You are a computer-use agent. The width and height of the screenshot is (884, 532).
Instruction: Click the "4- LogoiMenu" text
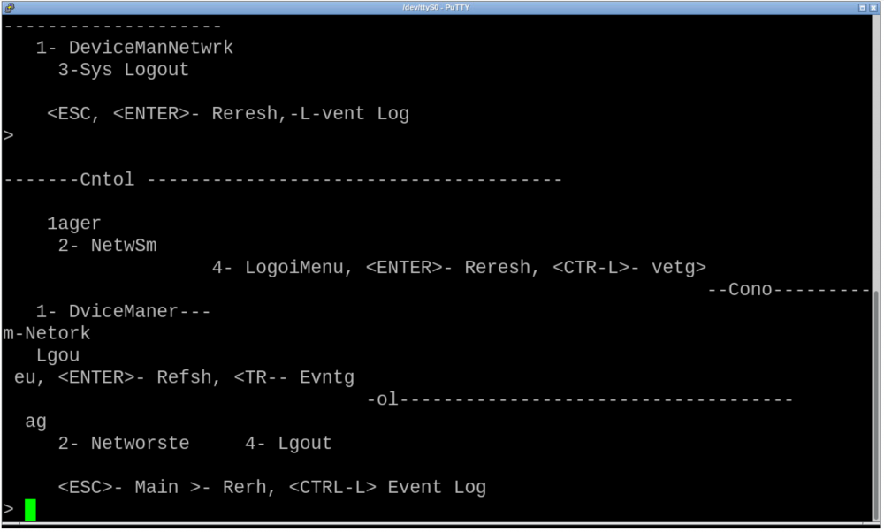coord(278,267)
